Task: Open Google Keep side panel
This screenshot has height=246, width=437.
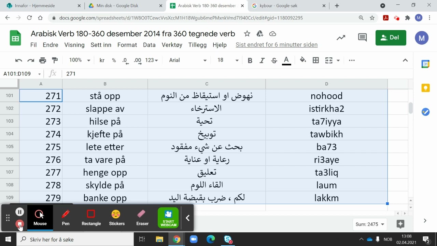Action: point(425,88)
